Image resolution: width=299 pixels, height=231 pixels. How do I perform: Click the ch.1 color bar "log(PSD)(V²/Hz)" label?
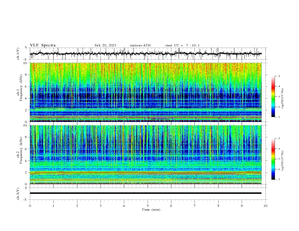[283, 99]
